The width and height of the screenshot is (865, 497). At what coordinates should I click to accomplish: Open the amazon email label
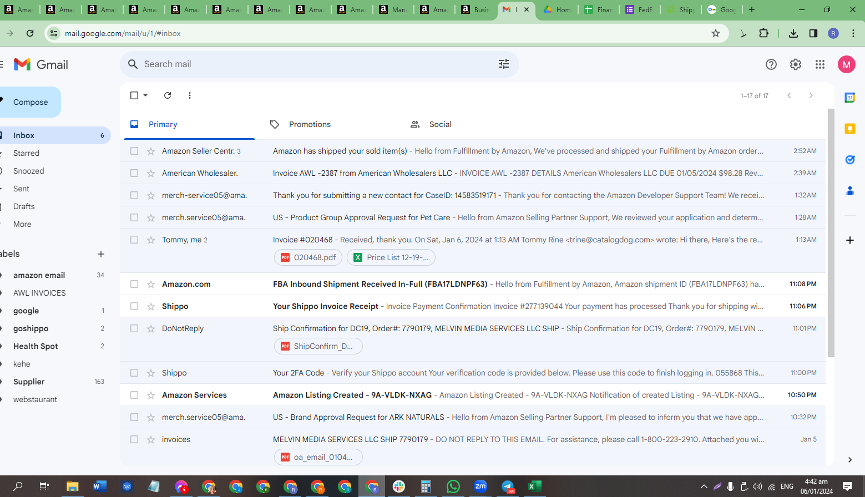pyautogui.click(x=39, y=275)
